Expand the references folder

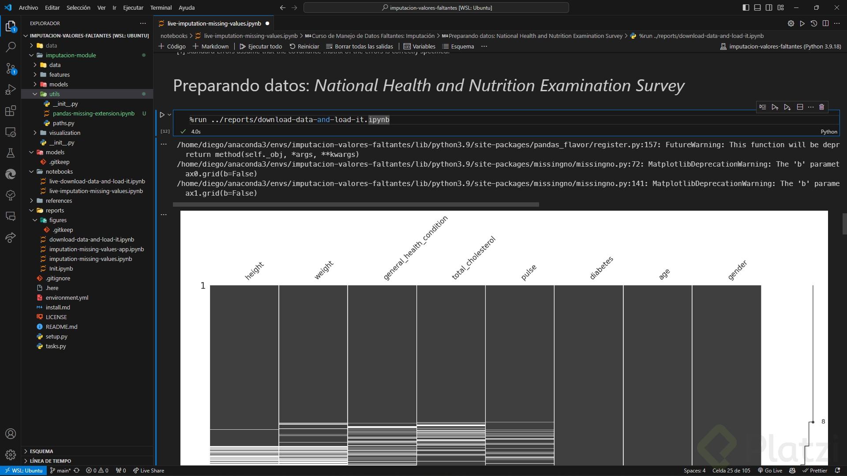(x=59, y=201)
